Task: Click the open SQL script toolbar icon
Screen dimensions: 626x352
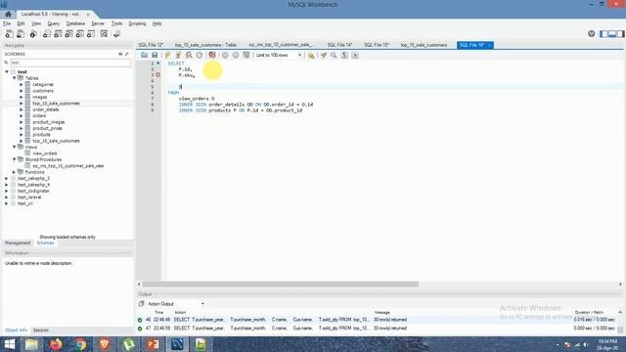Action: [21, 34]
